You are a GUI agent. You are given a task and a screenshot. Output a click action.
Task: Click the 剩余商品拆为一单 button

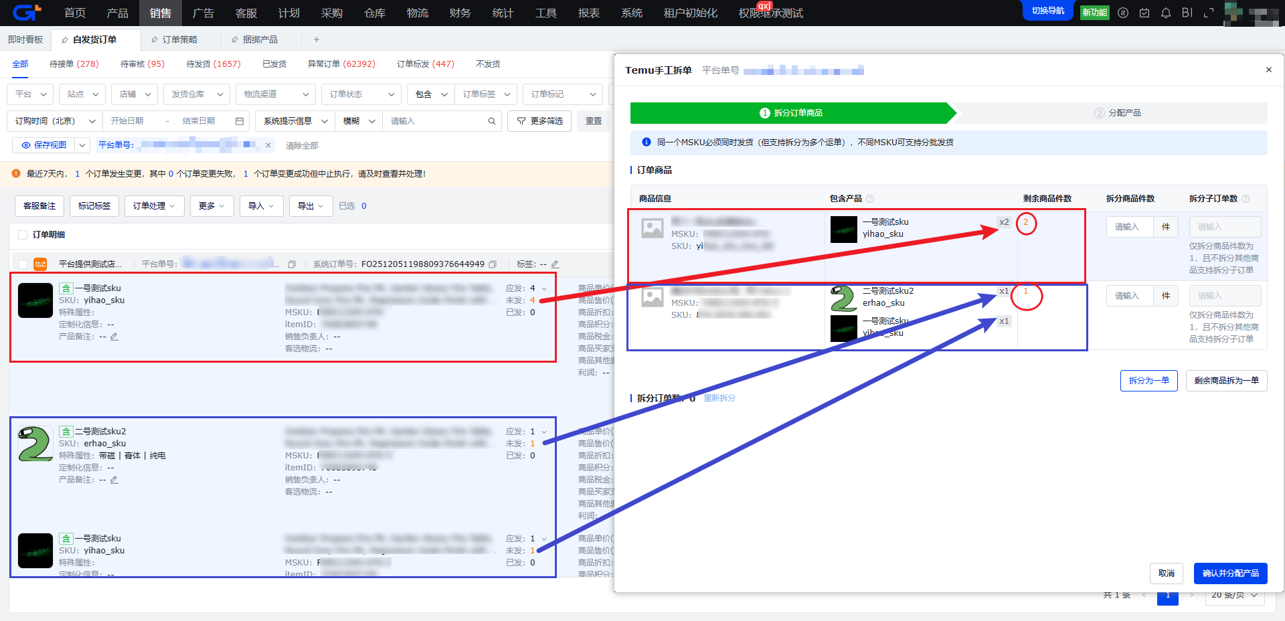click(1227, 381)
